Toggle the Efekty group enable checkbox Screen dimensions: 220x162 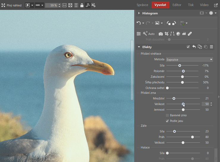pos(188,47)
